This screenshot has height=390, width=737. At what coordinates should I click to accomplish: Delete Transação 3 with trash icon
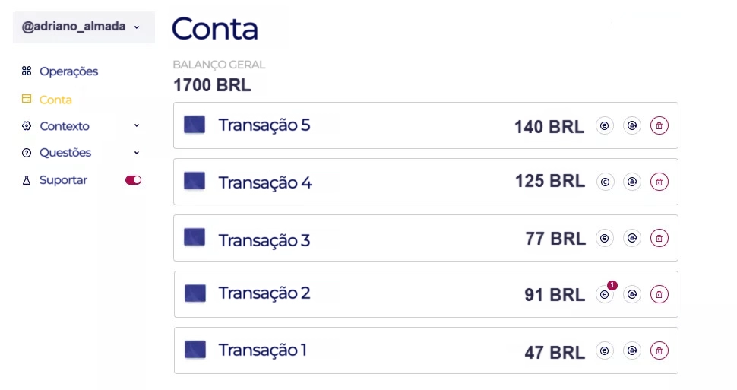(660, 238)
